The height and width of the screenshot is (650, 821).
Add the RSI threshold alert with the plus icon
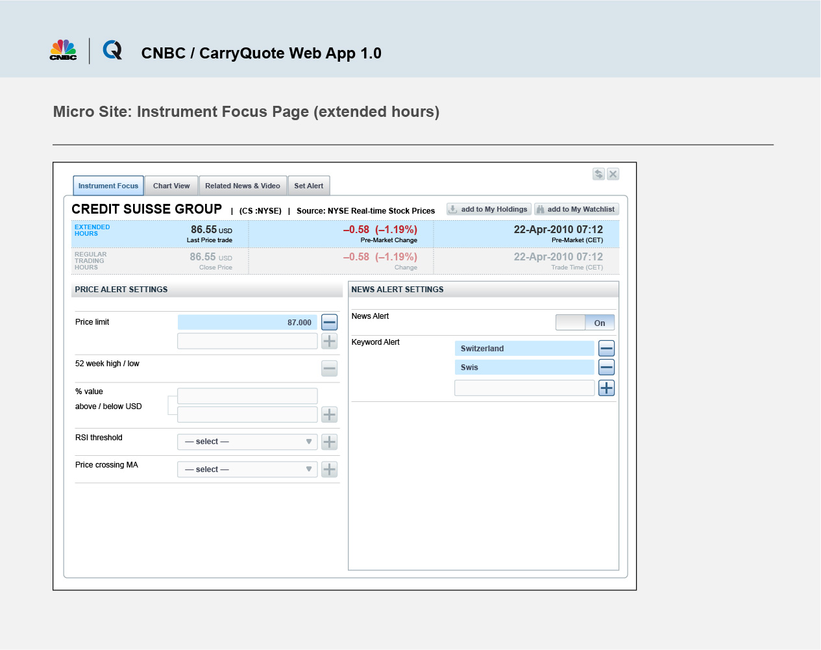tap(329, 442)
